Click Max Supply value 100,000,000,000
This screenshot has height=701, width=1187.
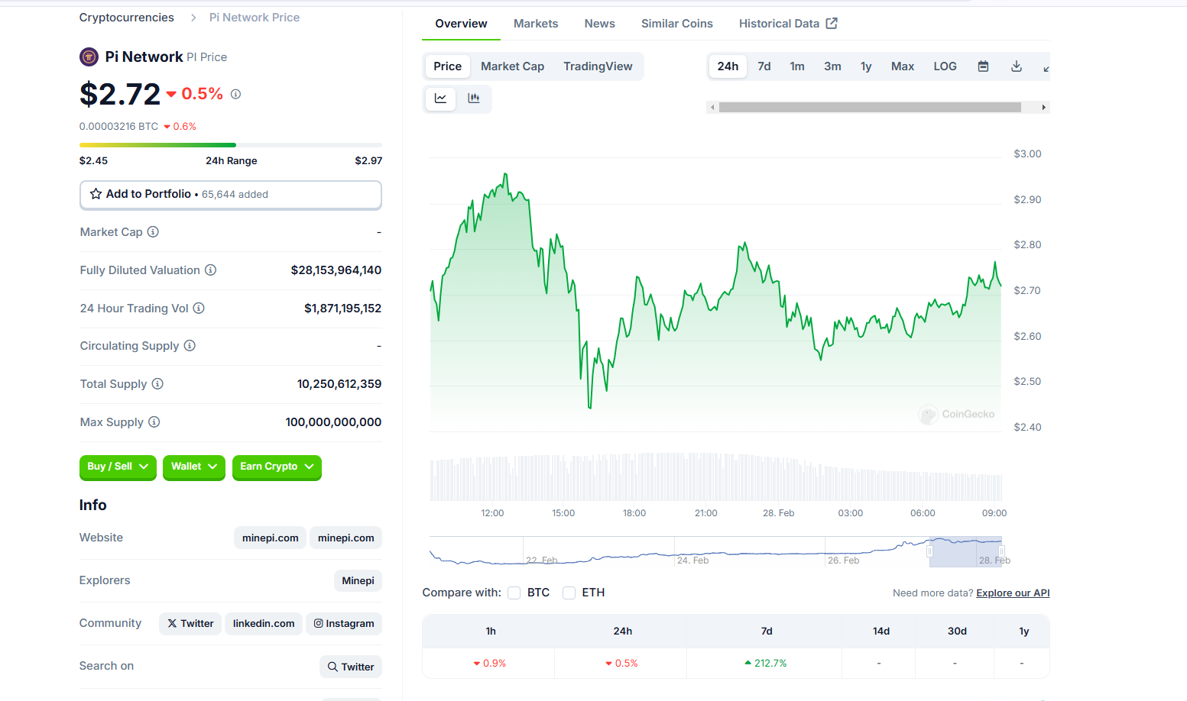[x=333, y=422]
